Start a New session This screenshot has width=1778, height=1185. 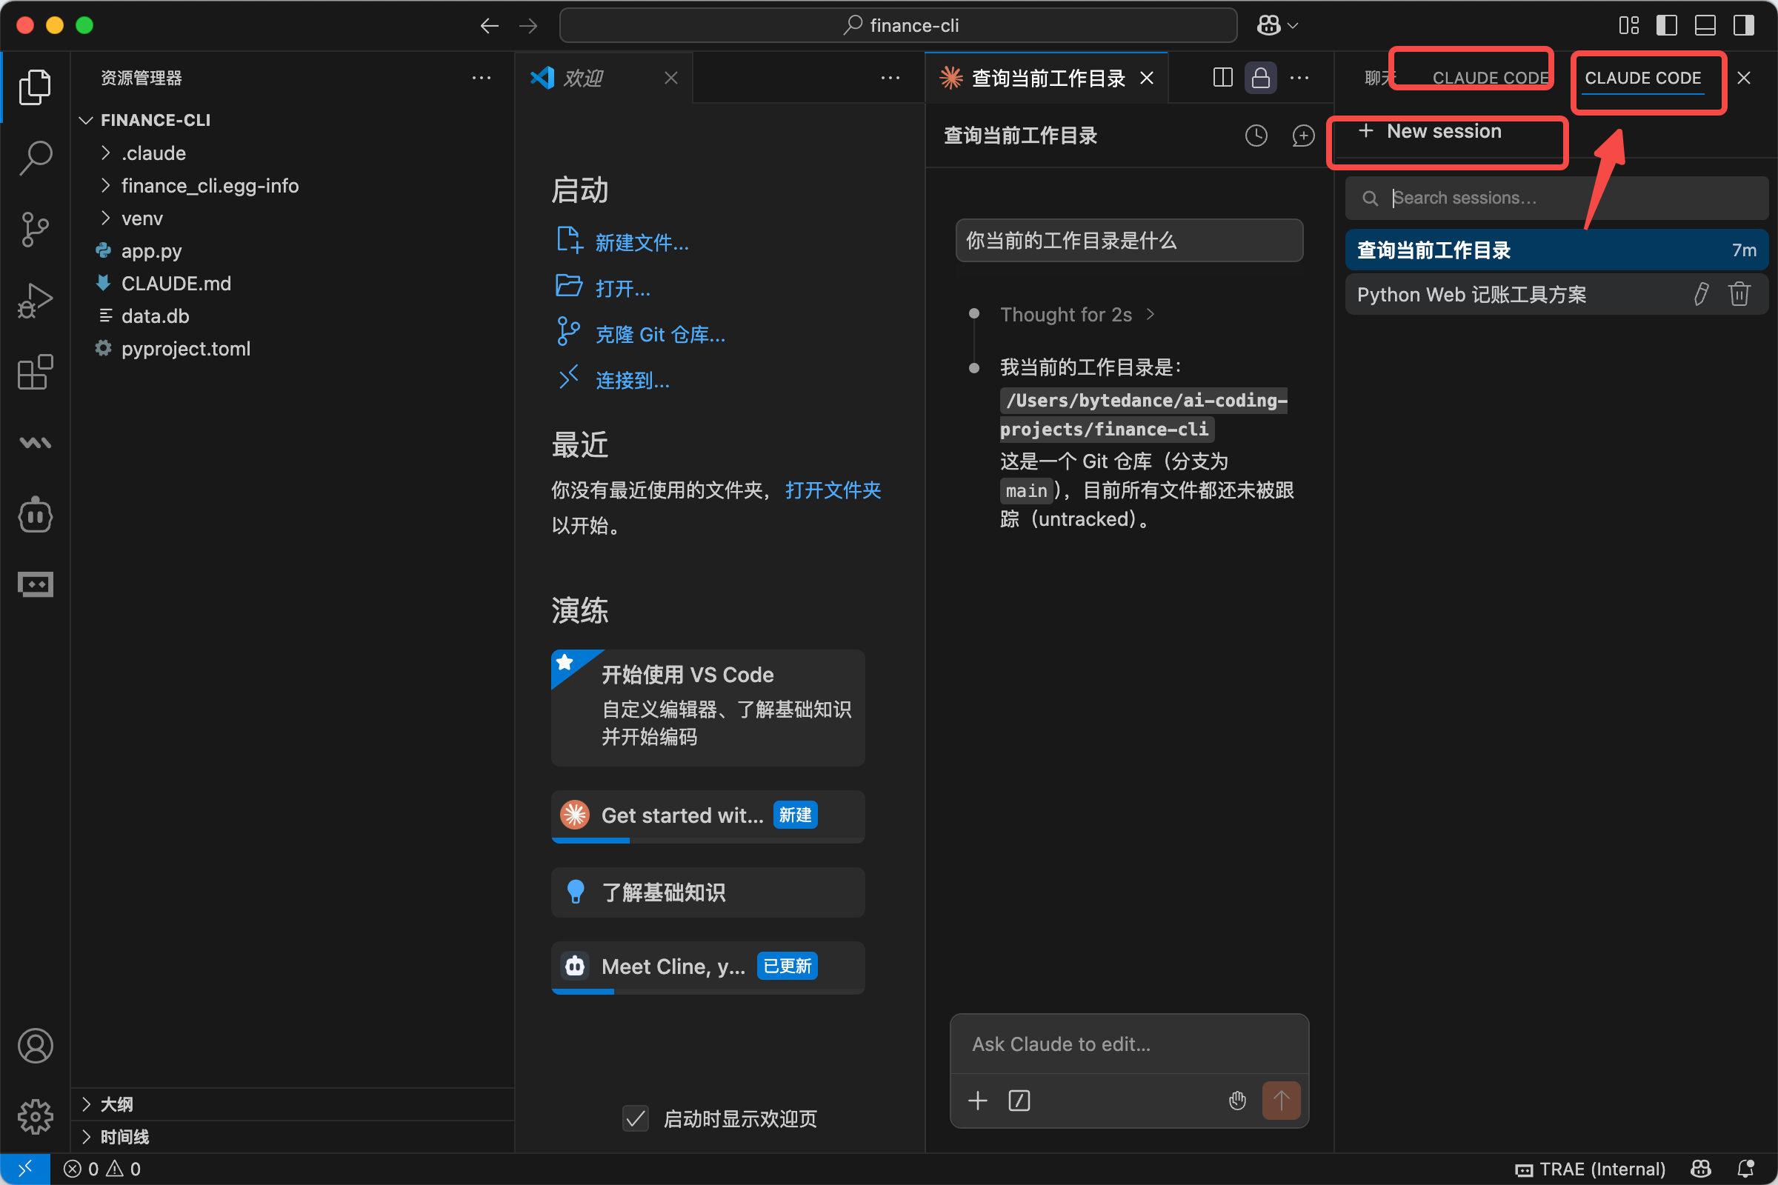click(1430, 132)
